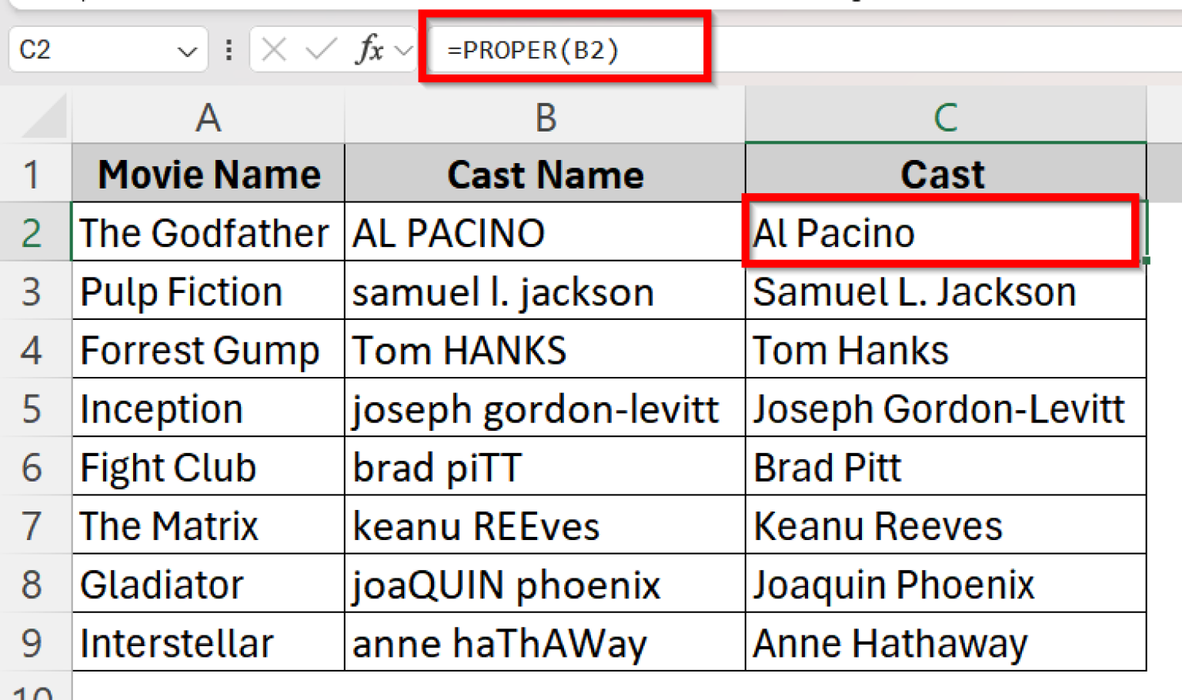Click the Cancel (X) icon beside formula bar
The image size is (1182, 700).
[x=274, y=50]
